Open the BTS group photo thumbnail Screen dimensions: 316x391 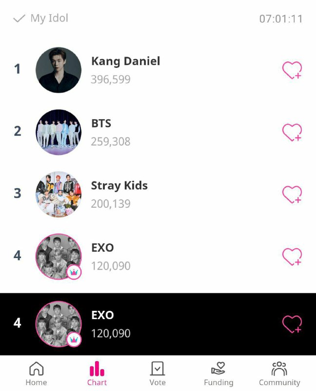coord(59,132)
